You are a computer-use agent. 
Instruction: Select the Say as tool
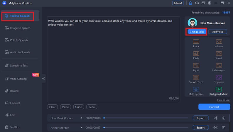pyautogui.click(x=196, y=67)
